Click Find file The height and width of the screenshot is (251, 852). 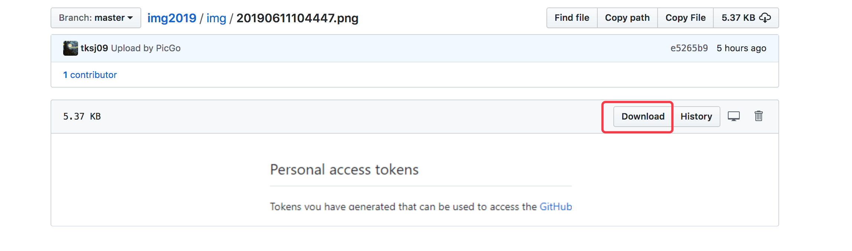click(x=571, y=17)
